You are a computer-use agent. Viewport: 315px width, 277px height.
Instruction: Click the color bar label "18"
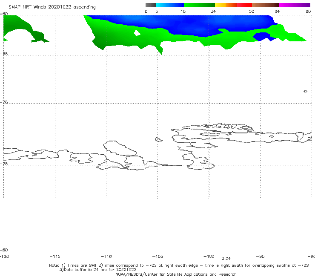(183, 11)
